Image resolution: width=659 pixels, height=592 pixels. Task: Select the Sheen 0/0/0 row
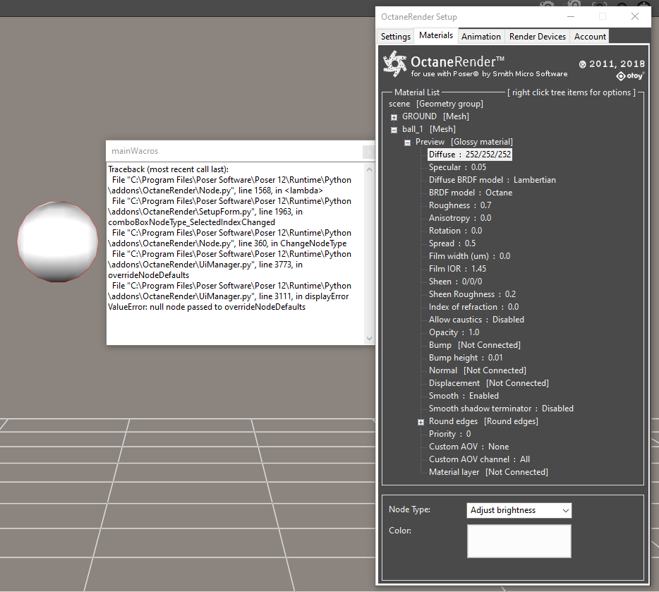455,282
